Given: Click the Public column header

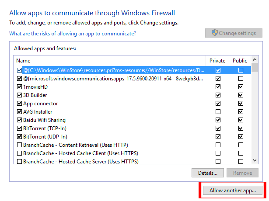Looking at the screenshot, I should (x=240, y=61).
